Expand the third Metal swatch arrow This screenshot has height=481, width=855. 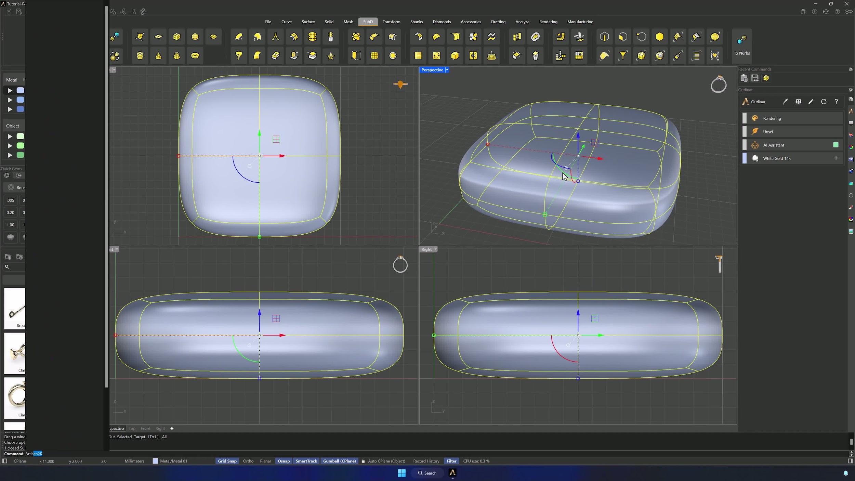10,109
